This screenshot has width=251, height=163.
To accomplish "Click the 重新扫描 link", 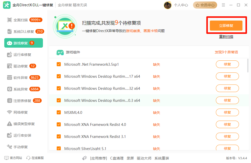I will coord(226,37).
